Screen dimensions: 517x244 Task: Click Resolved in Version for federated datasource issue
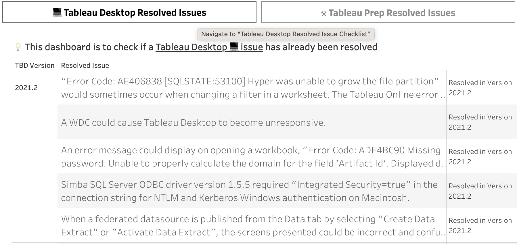480,225
